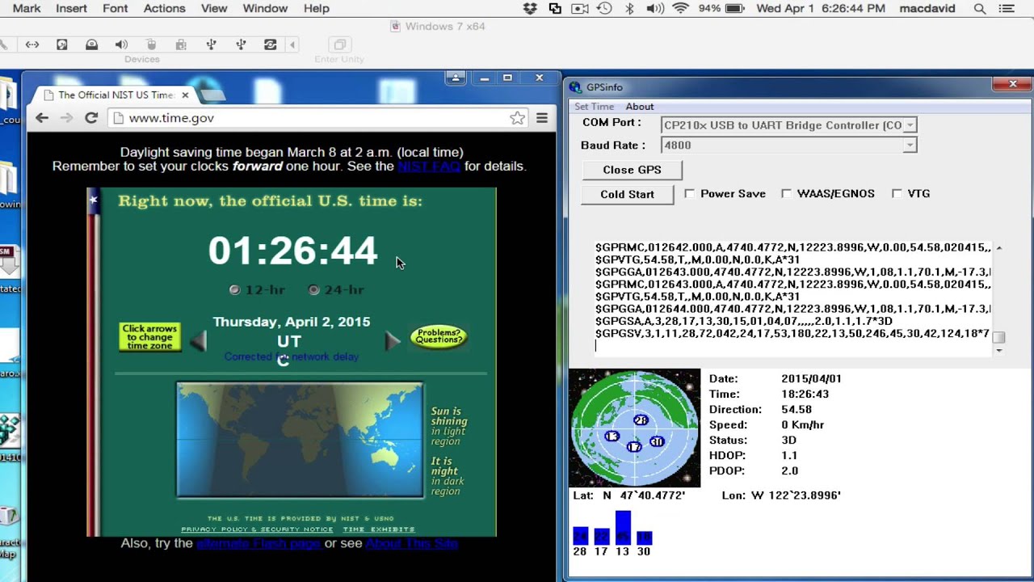The width and height of the screenshot is (1034, 582).
Task: Click the Close GPS button
Action: pyautogui.click(x=632, y=170)
